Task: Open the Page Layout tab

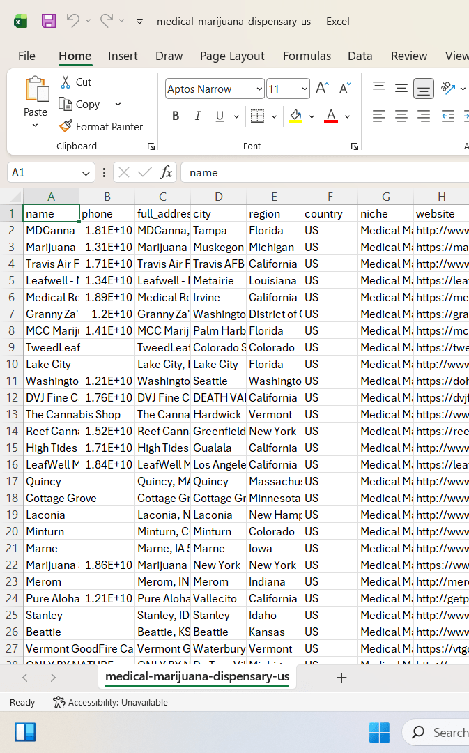Action: (x=232, y=56)
